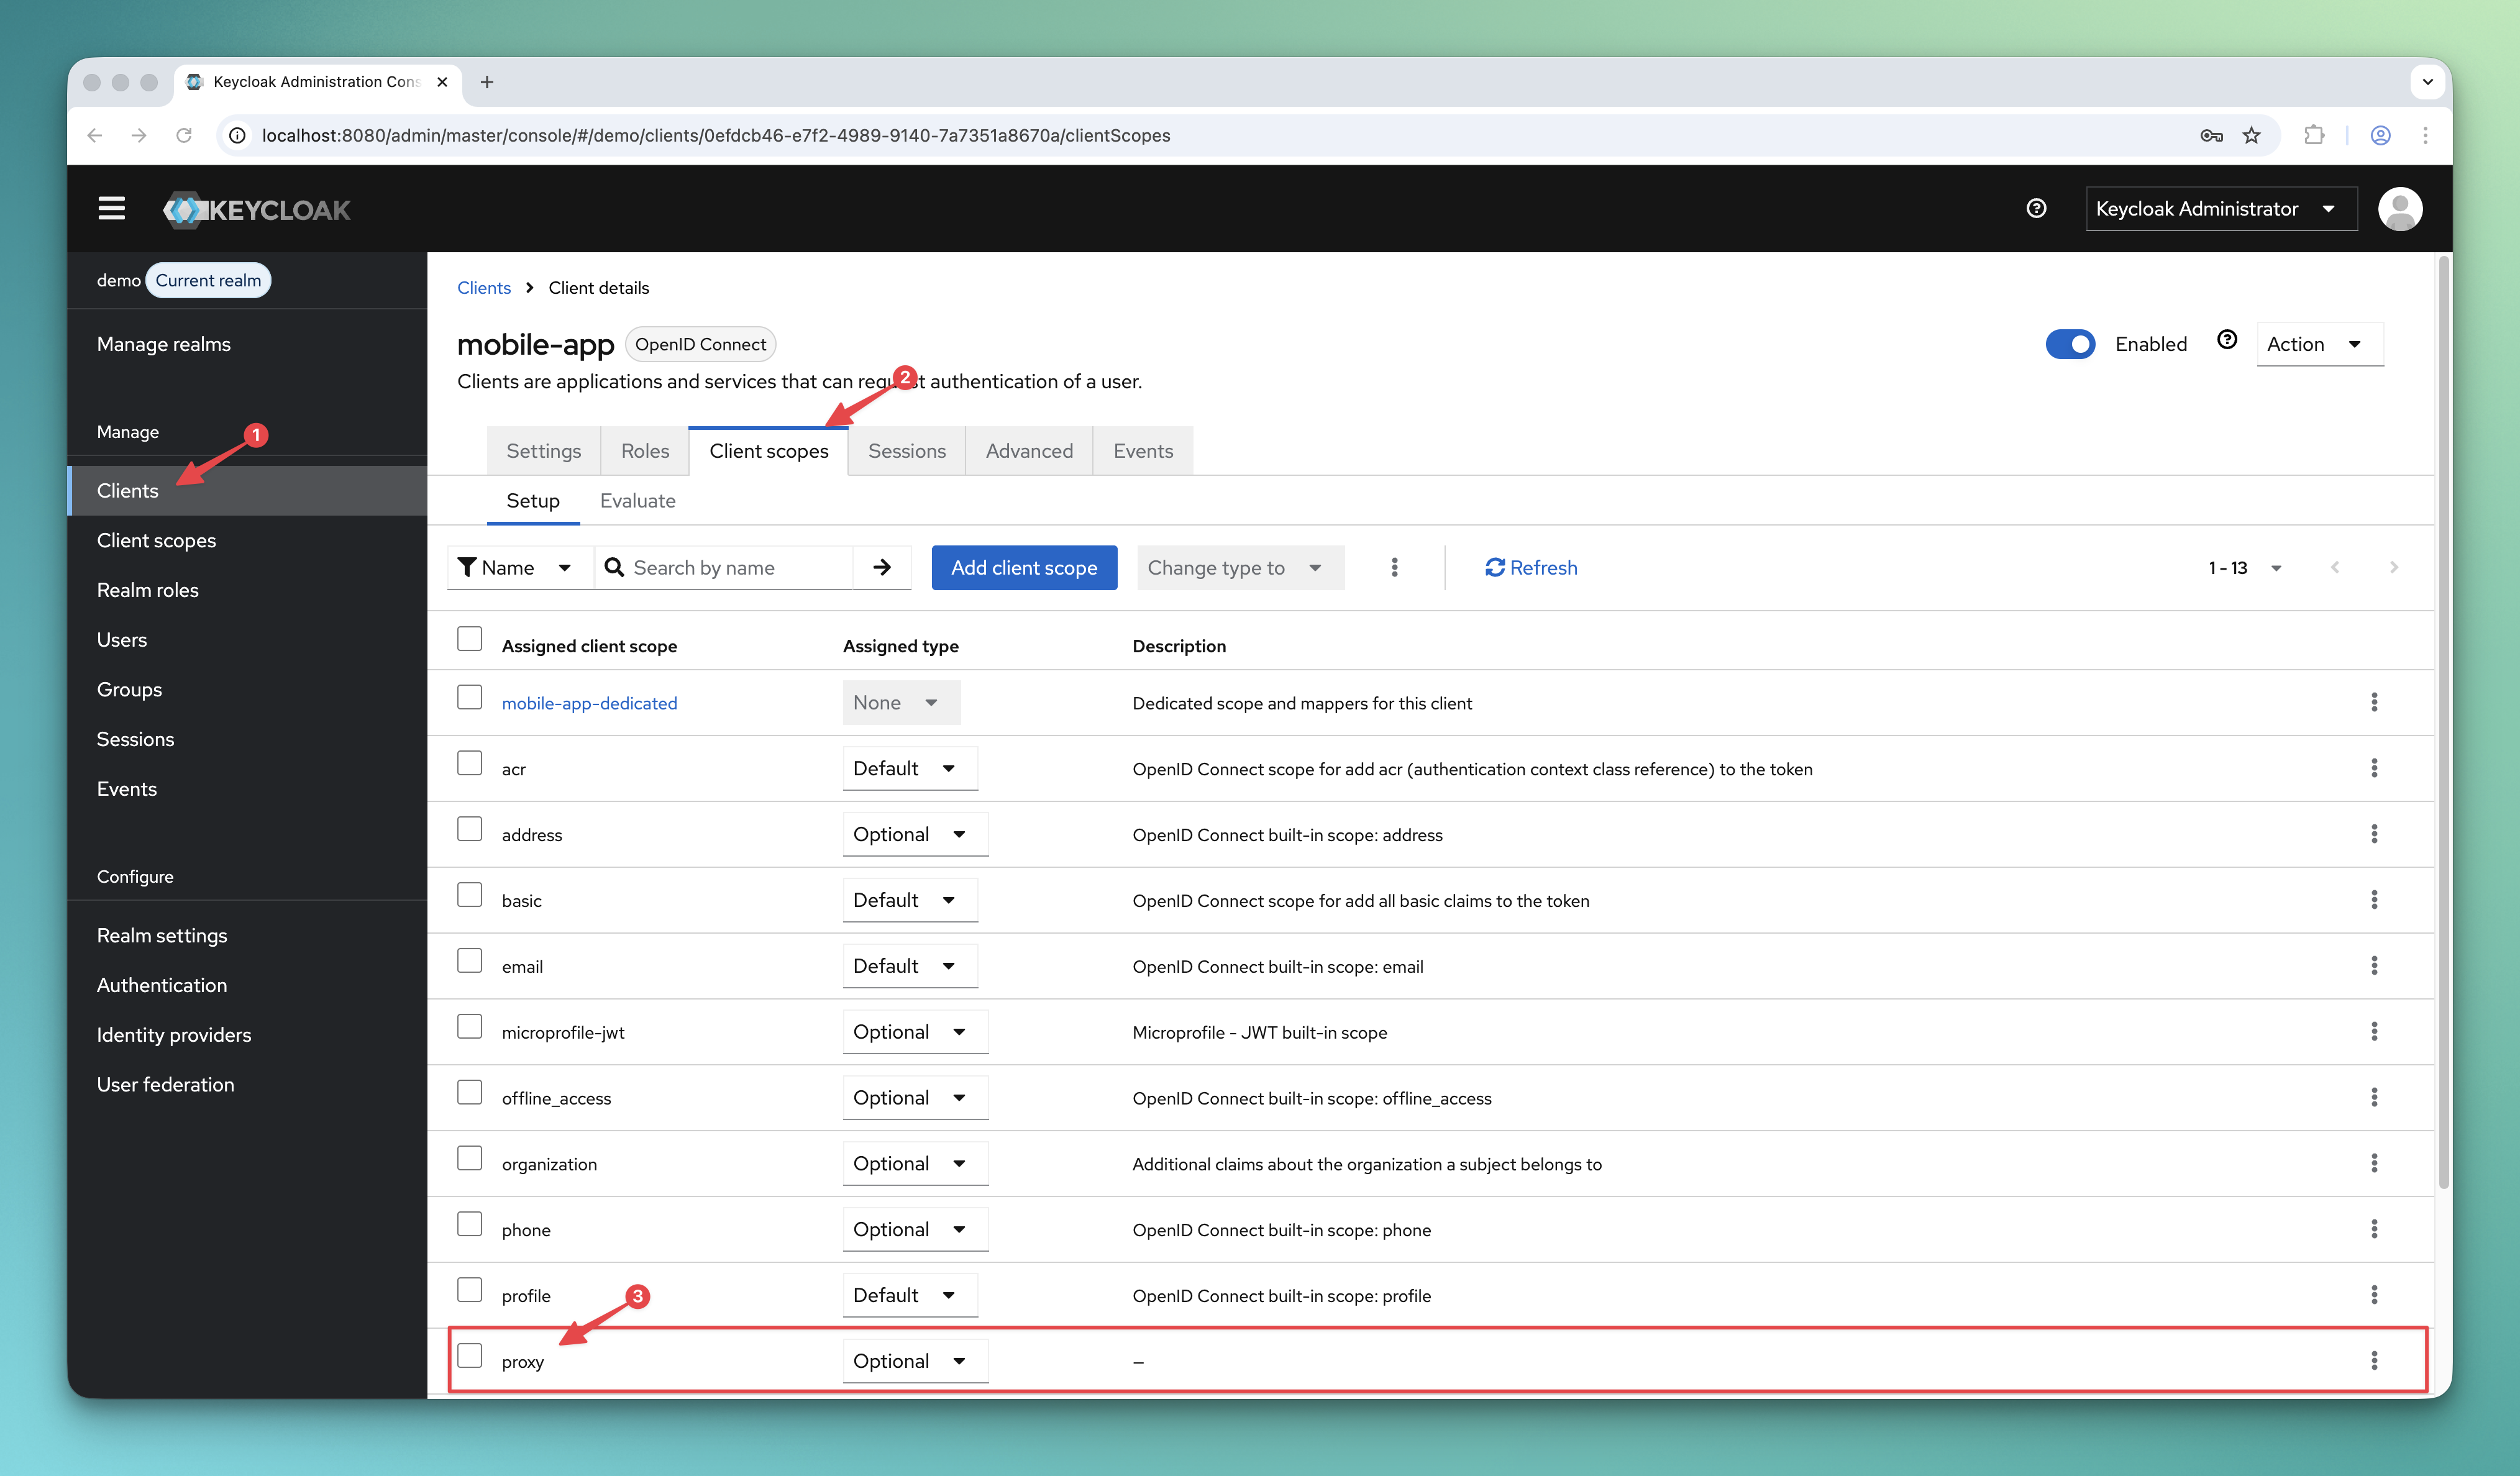This screenshot has width=2520, height=1476.
Task: Open kebab menu for microprofile-jwt row
Action: [2374, 1031]
